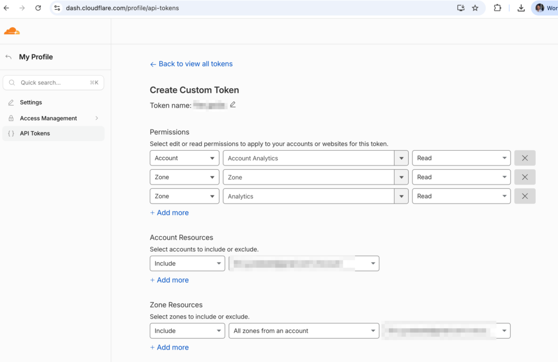
Task: Open Read access dropdown for Analytics row
Action: coord(461,196)
